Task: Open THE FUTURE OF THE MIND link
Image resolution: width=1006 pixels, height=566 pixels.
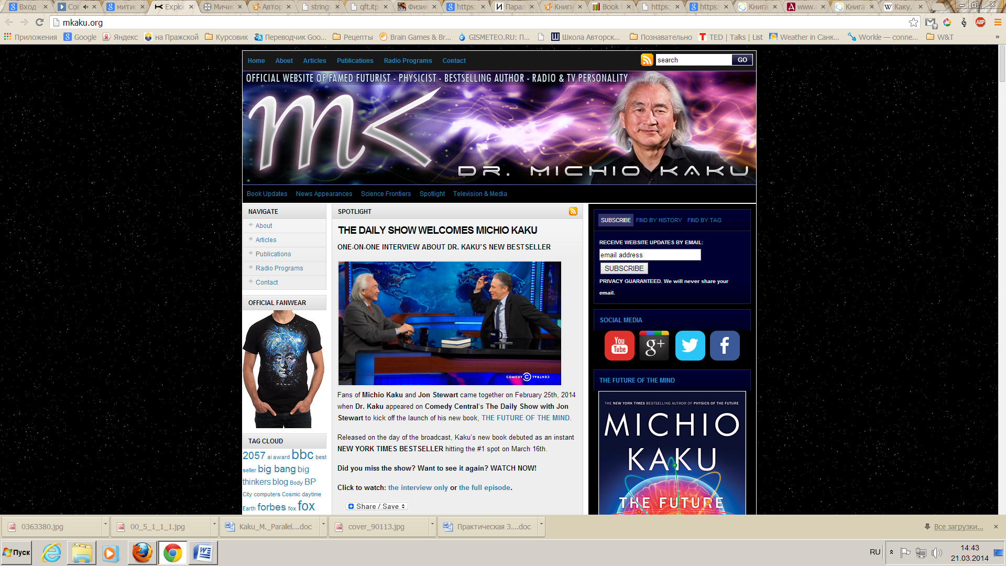Action: pyautogui.click(x=525, y=418)
